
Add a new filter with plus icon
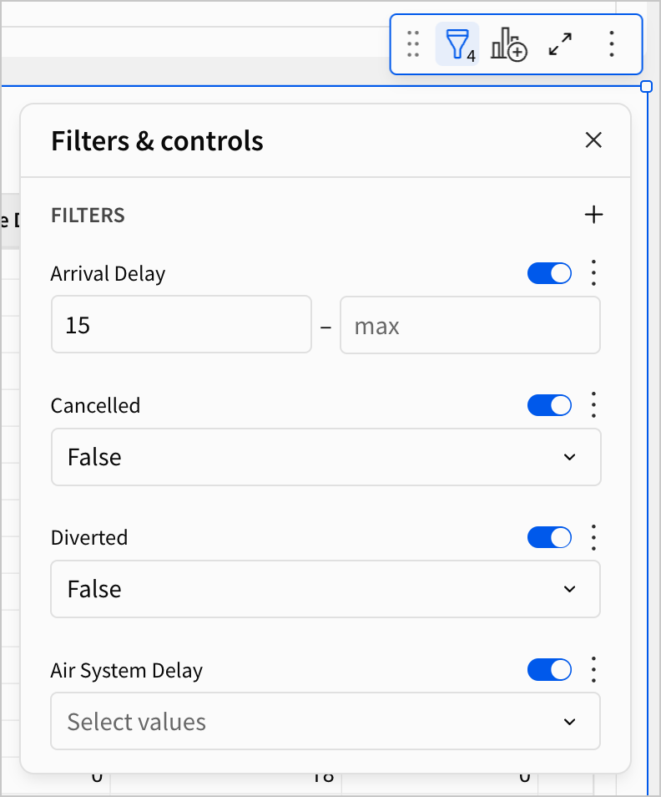(x=593, y=216)
